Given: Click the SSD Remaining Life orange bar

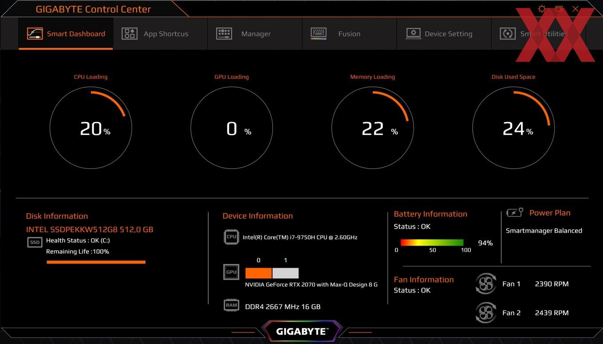Looking at the screenshot, I should tap(96, 262).
